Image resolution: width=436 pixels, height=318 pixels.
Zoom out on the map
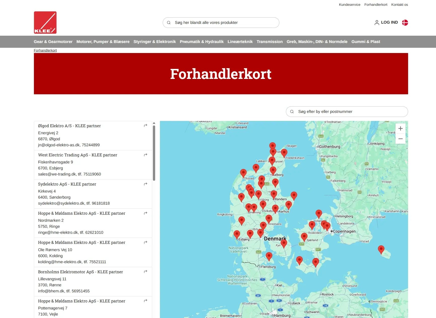401,139
